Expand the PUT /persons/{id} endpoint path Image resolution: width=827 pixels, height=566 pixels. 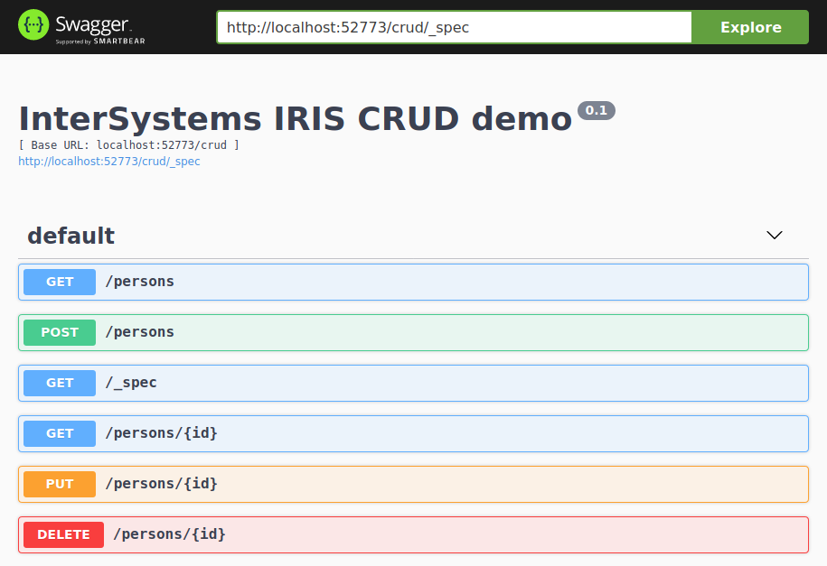pos(161,484)
